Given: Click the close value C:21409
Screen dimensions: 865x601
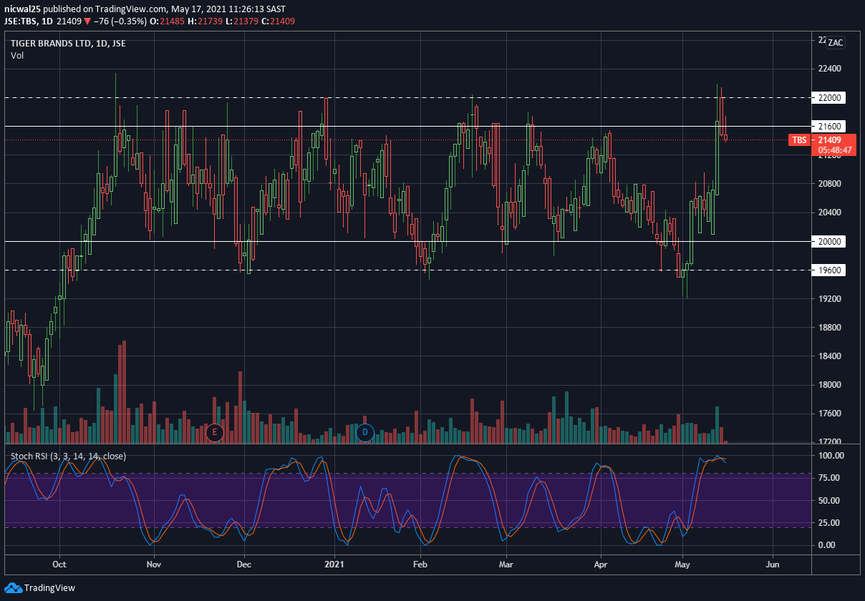Looking at the screenshot, I should click(277, 21).
